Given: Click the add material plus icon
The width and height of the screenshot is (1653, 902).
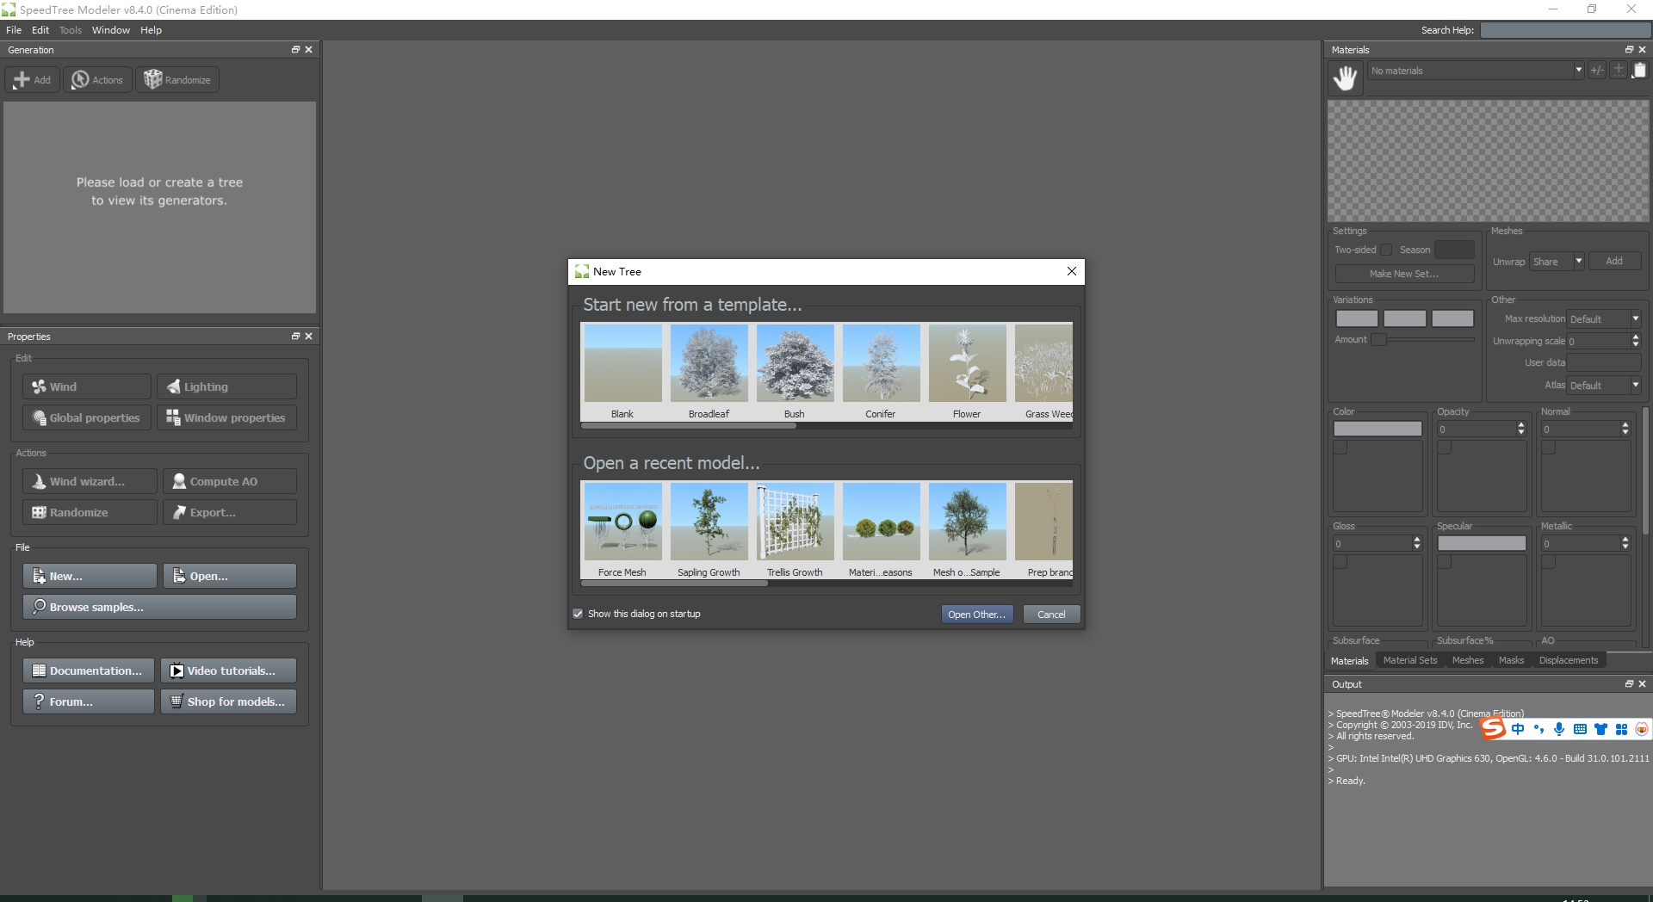Looking at the screenshot, I should [x=1619, y=71].
